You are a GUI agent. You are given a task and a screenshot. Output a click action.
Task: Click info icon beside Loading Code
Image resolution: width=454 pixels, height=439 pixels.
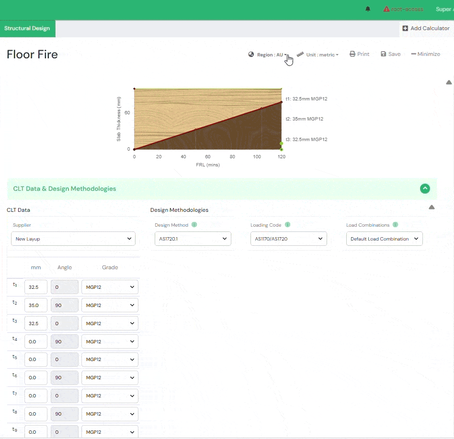(287, 225)
